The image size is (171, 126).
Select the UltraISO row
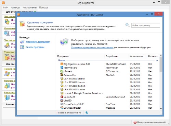(x=108, y=101)
